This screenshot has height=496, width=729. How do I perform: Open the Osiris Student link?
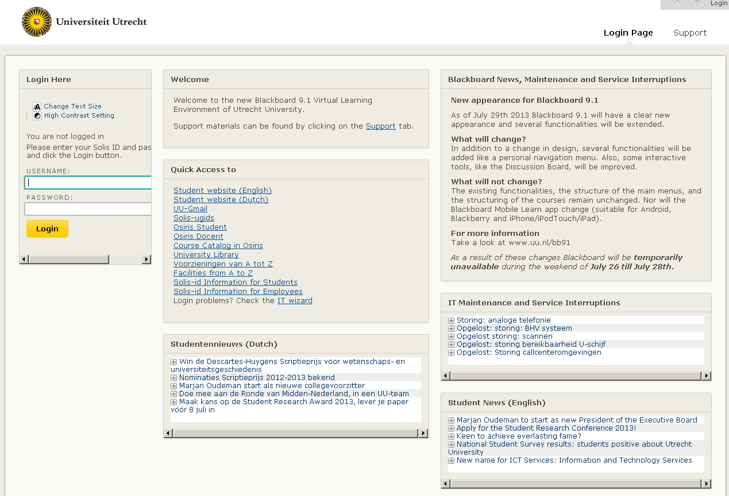[x=200, y=227]
